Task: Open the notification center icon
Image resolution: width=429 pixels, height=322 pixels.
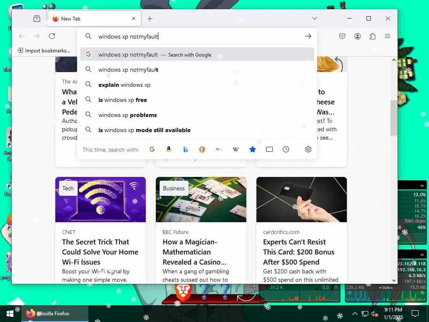Action: point(415,314)
